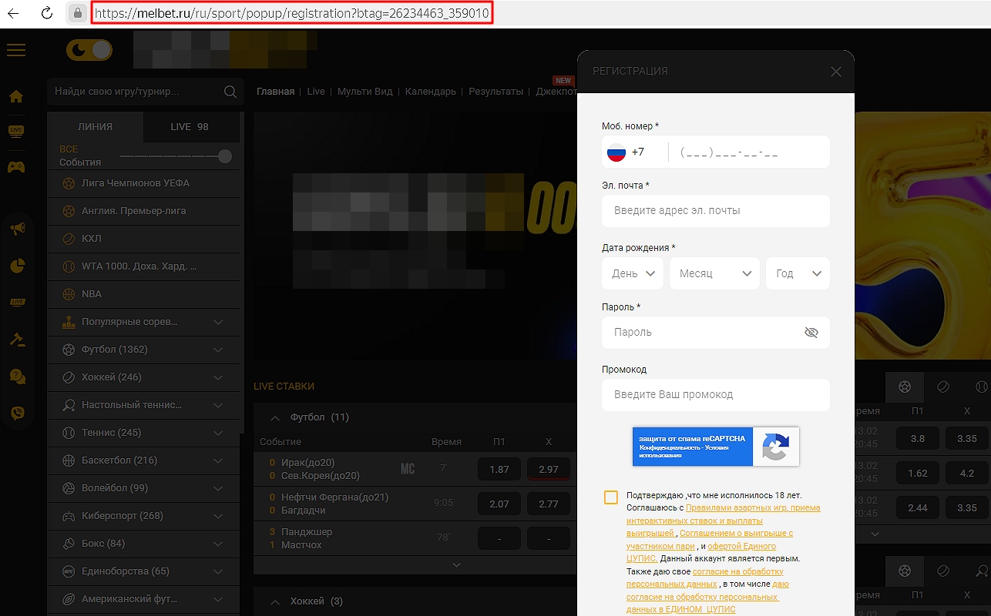
Task: Expand the Теннис (245) sport row chevron
Action: click(x=218, y=433)
